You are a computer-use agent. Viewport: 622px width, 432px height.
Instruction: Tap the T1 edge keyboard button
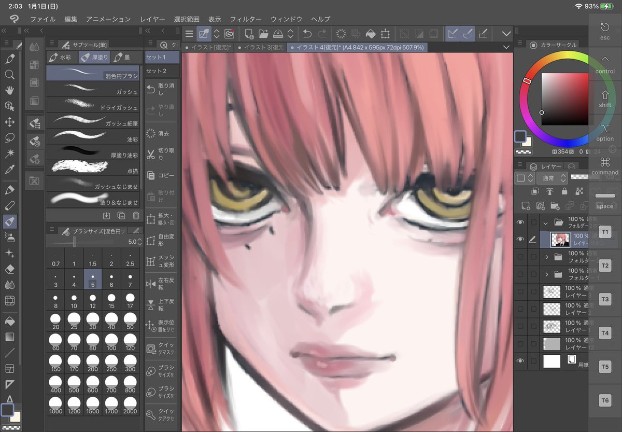605,232
